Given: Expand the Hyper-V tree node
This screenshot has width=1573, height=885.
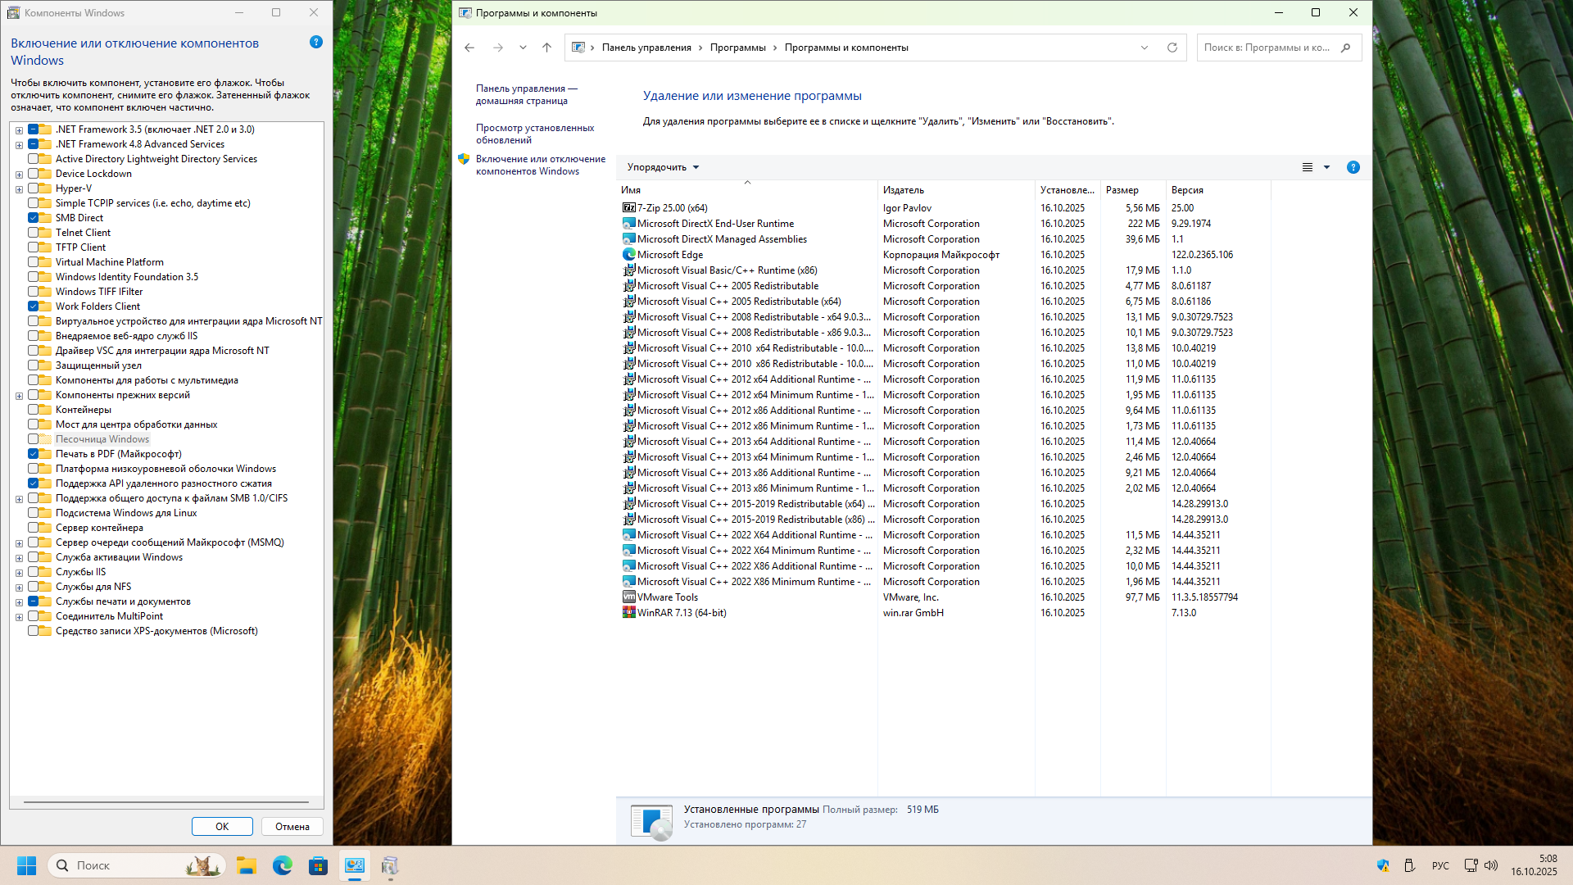Looking at the screenshot, I should [19, 189].
